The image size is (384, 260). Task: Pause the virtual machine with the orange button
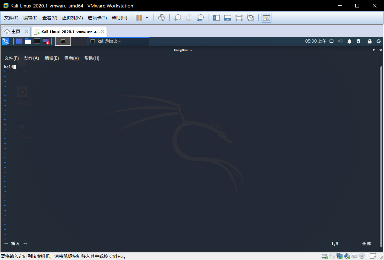(x=139, y=18)
